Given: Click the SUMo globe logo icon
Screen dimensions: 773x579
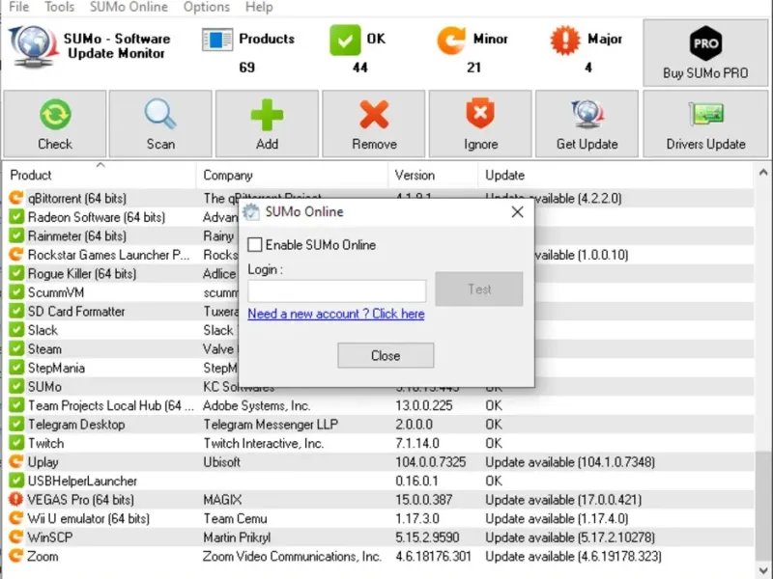Looking at the screenshot, I should coord(32,45).
